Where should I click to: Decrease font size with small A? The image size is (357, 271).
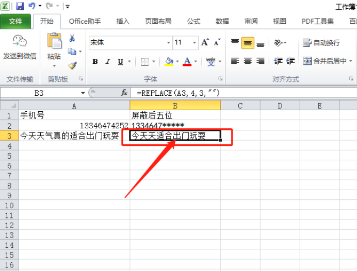tap(217, 42)
